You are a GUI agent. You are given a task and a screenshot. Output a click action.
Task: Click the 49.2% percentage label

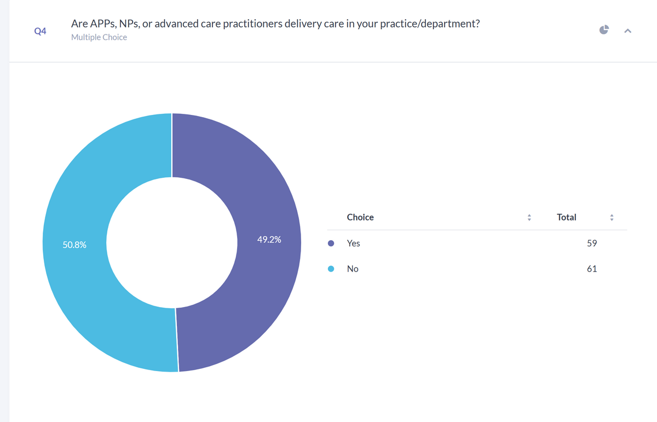pos(269,239)
